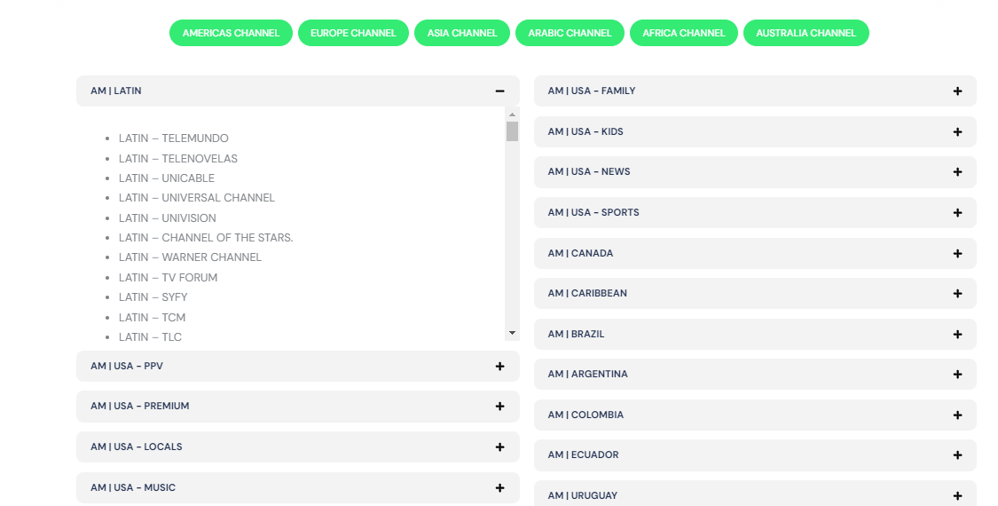Click plus icon on AM | USA - SPORTS

(957, 213)
